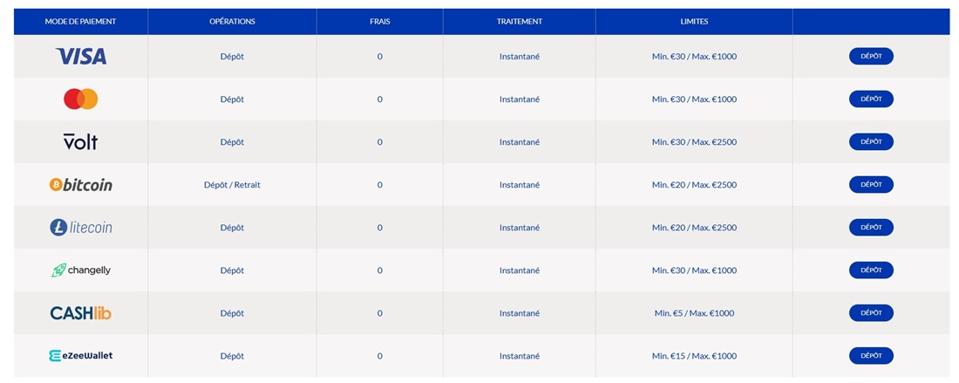This screenshot has height=383, width=959.
Task: Choose the Litecoin logo
Action: tap(81, 228)
